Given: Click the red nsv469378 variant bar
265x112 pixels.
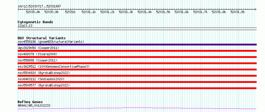Looking at the screenshot, I should pos(137,57).
